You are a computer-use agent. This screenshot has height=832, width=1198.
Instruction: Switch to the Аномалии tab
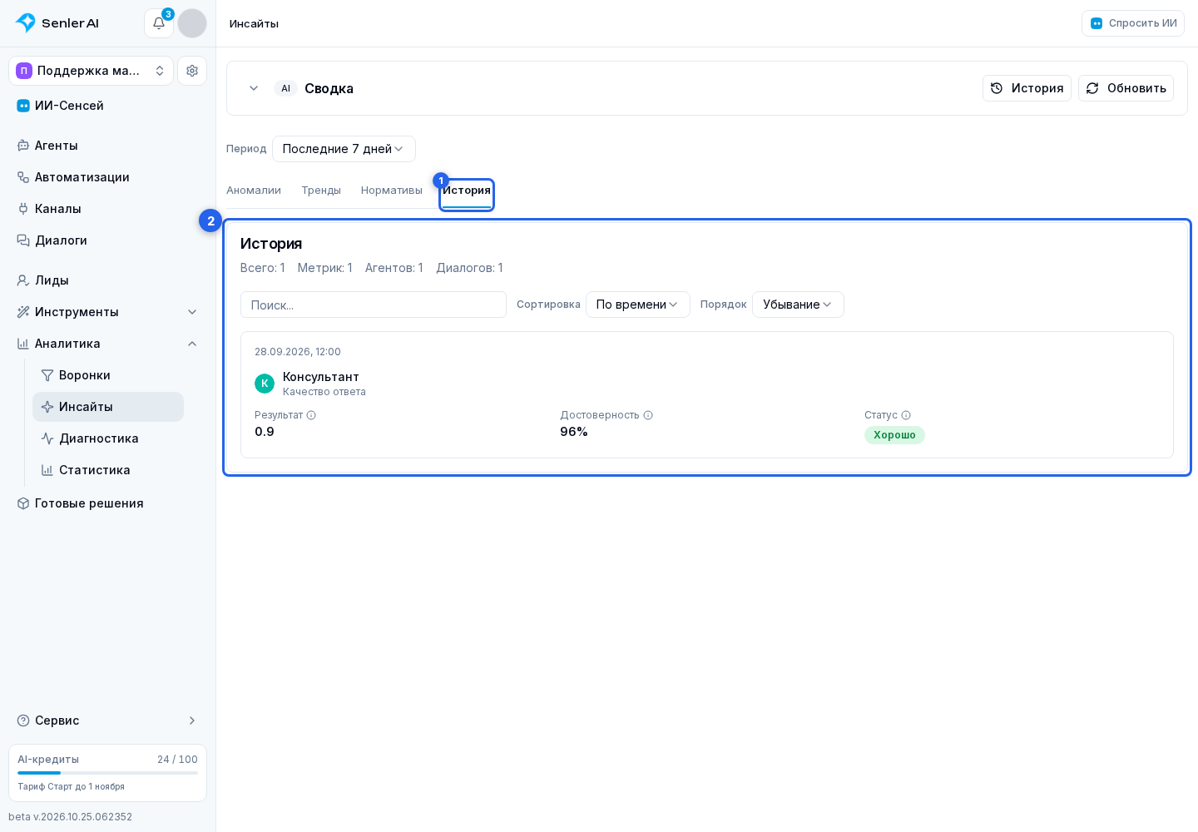[254, 191]
